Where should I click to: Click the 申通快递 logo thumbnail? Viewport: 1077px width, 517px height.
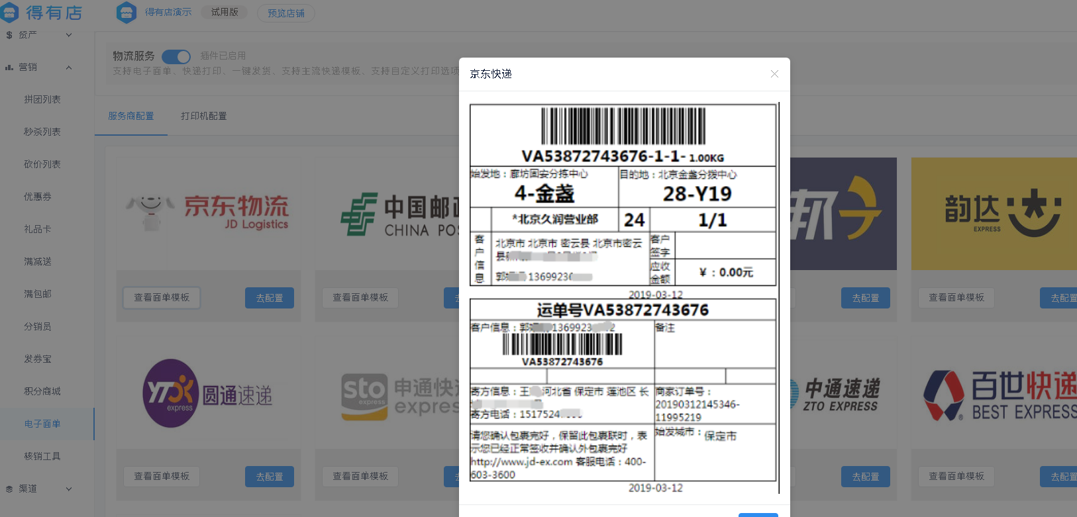pyautogui.click(x=387, y=393)
